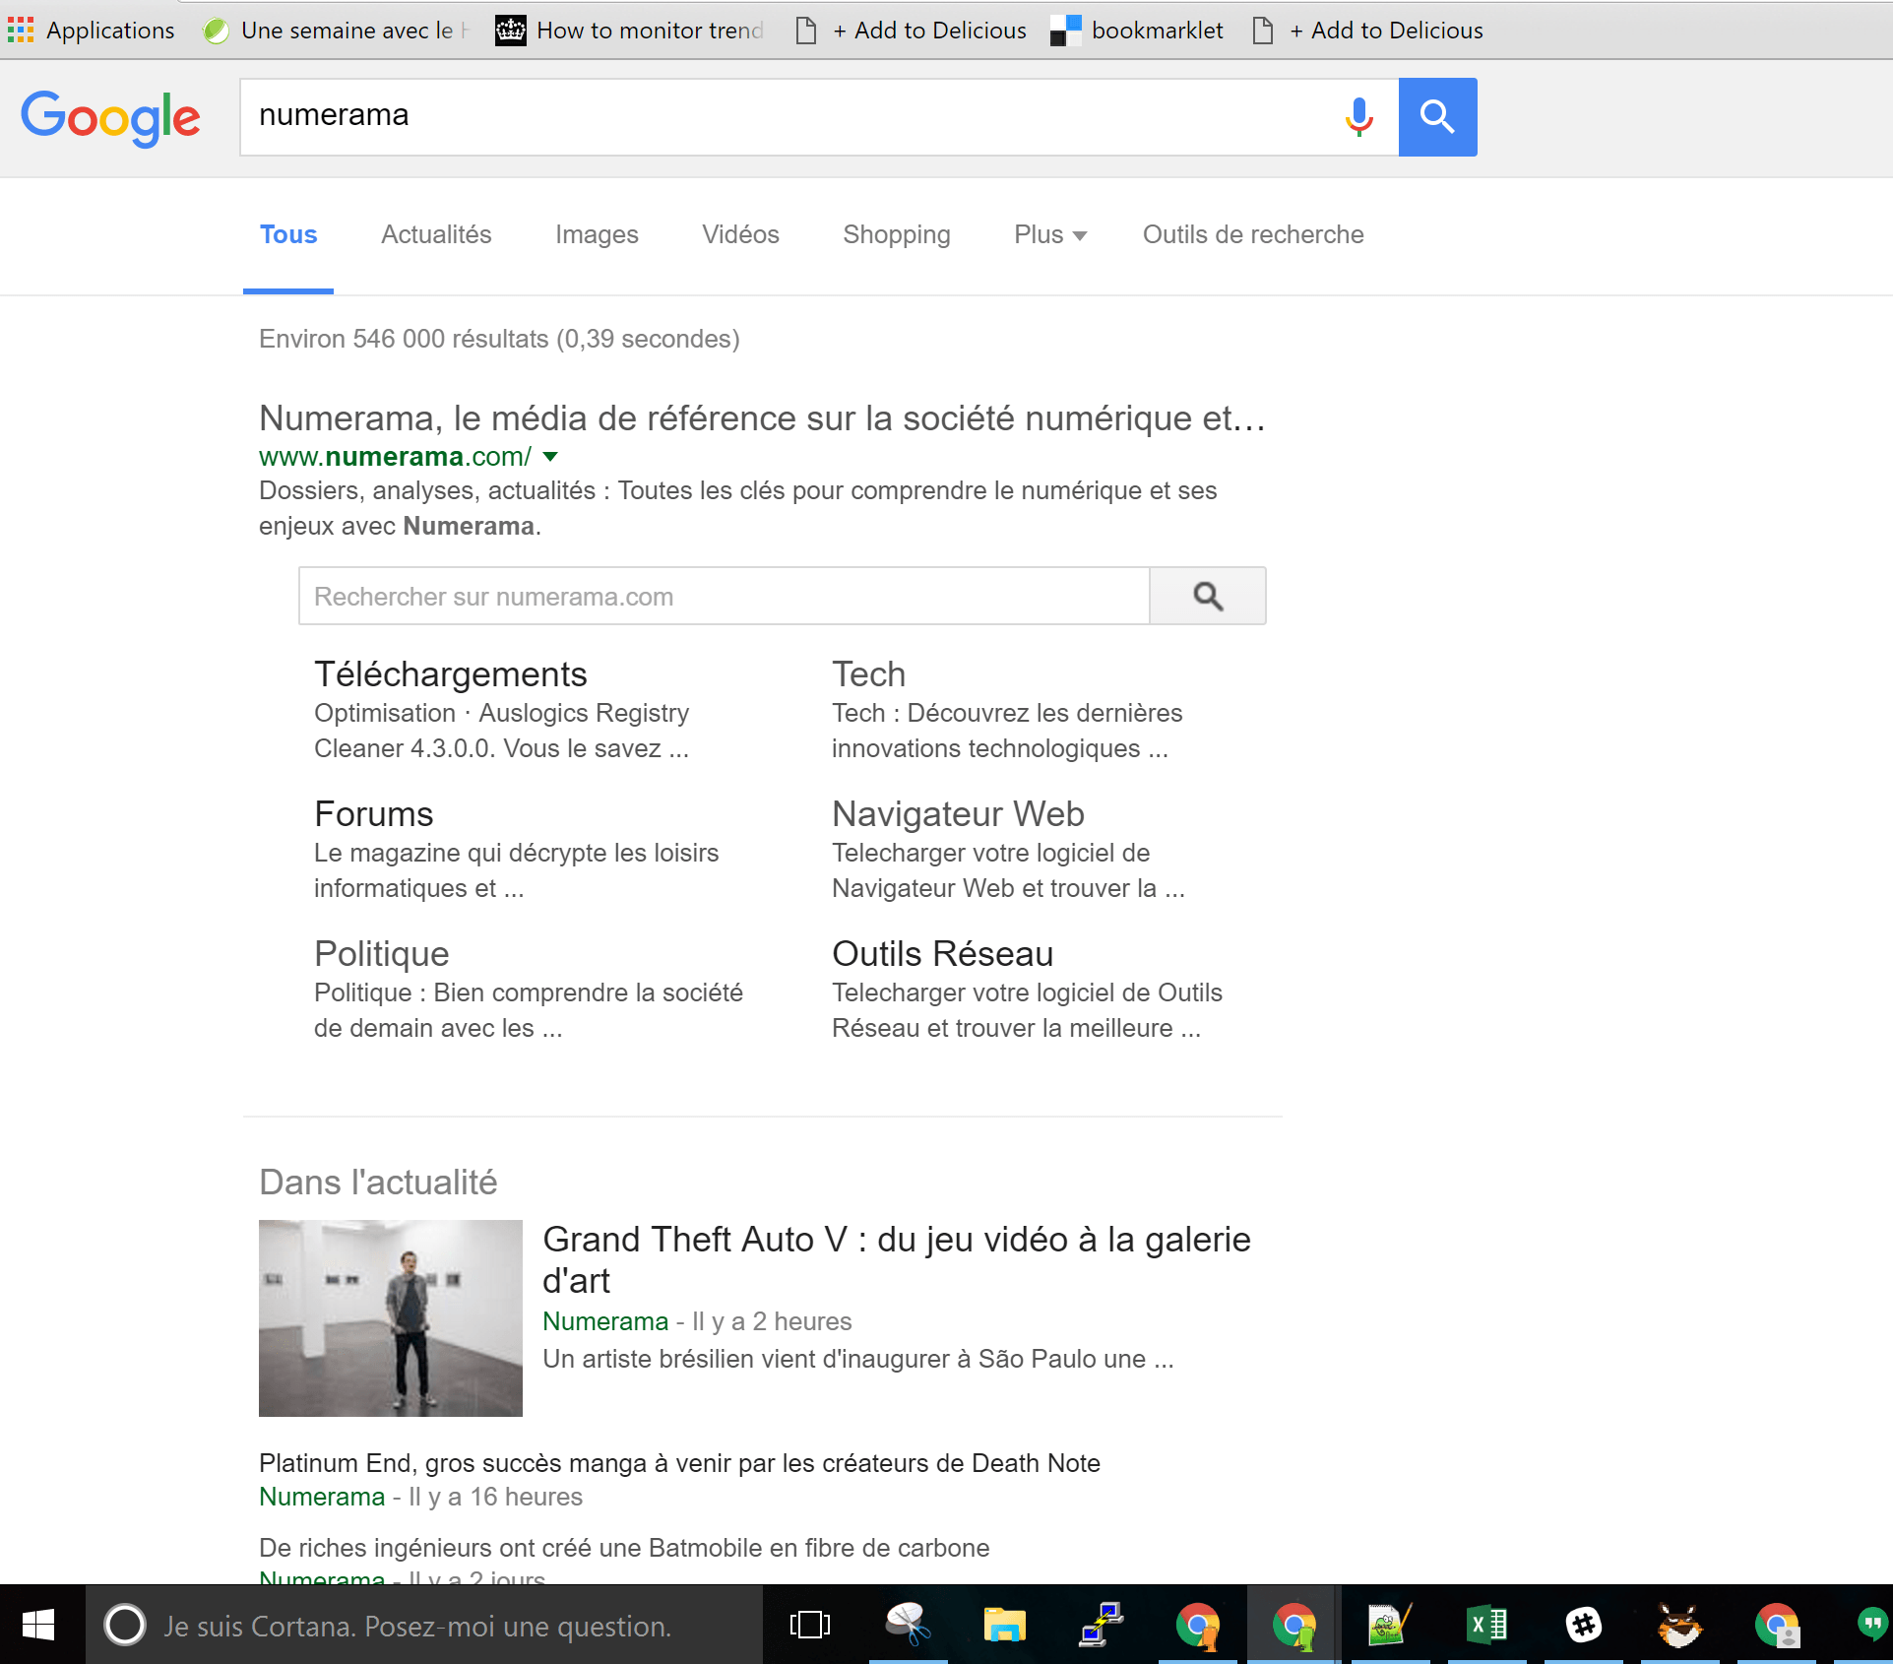Expand the 'Plus' search menu

pyautogui.click(x=1050, y=235)
